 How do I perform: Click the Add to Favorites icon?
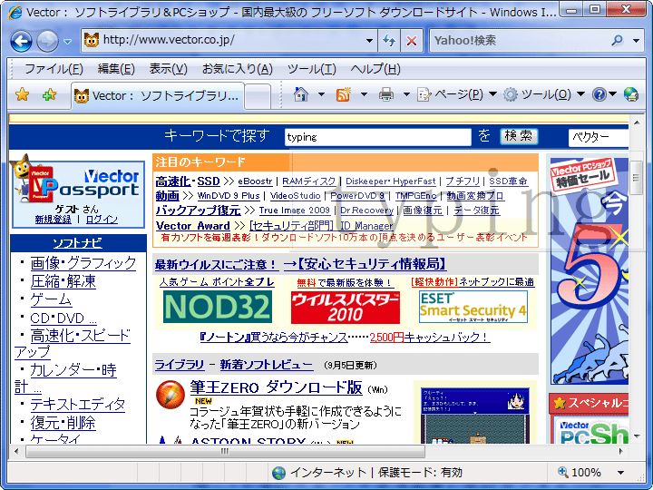pos(49,95)
